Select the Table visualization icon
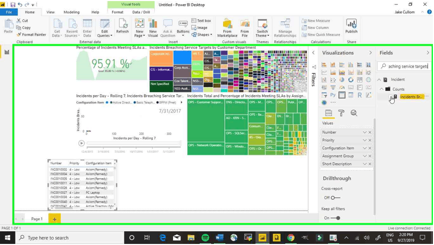Image resolution: width=434 pixels, height=245 pixels. pyautogui.click(x=341, y=95)
